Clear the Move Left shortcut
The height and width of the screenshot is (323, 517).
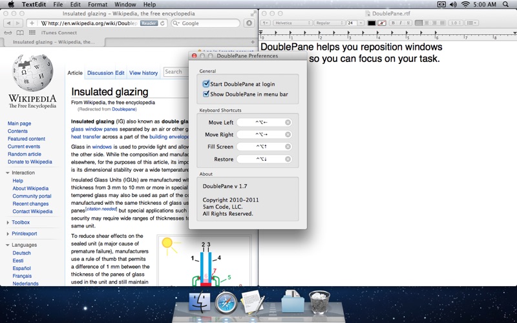[288, 122]
